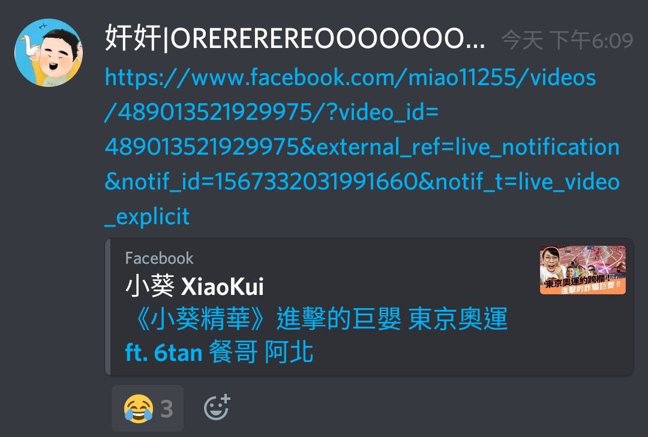Click the video_id segment of the URL

383,112
